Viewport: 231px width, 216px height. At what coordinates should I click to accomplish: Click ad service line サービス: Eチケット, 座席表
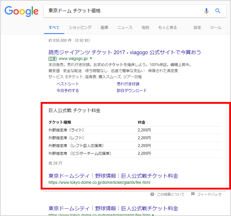[95, 77]
